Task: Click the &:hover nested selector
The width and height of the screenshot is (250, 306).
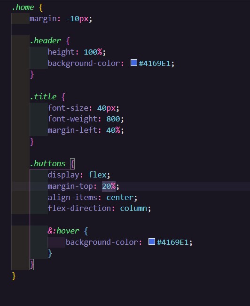Action: [x=63, y=231]
